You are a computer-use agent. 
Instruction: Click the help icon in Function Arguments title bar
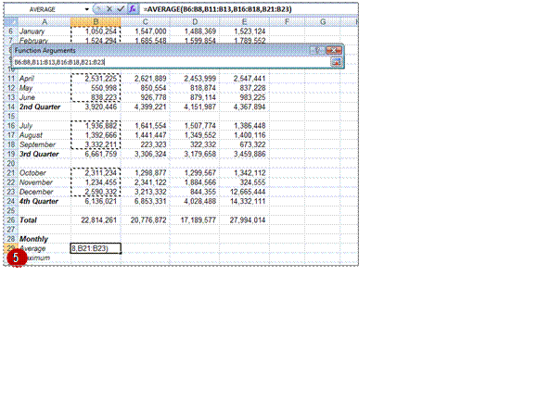tap(318, 51)
